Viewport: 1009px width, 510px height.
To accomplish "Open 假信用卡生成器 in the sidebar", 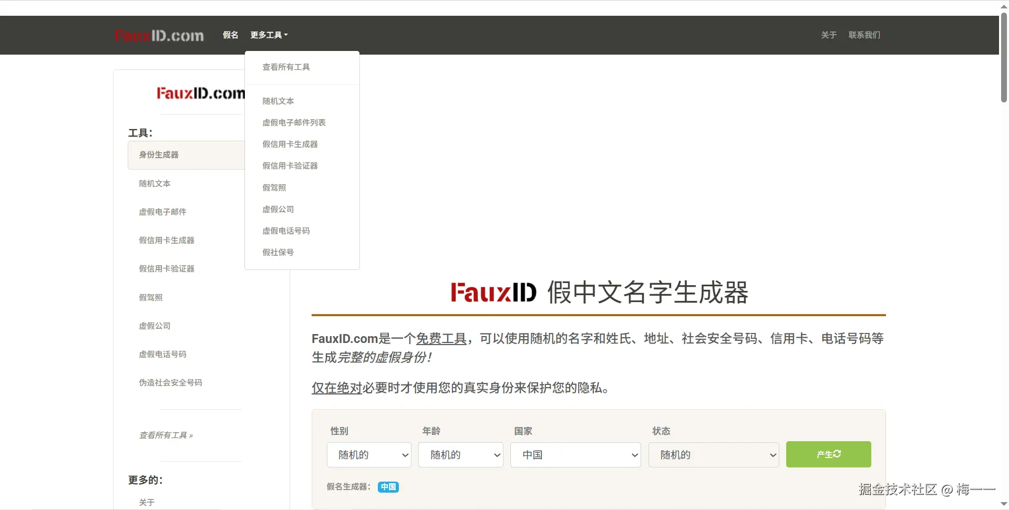I will click(167, 240).
